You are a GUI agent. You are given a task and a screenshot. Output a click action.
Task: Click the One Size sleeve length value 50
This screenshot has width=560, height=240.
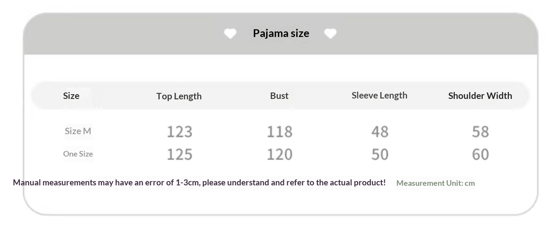[380, 154]
